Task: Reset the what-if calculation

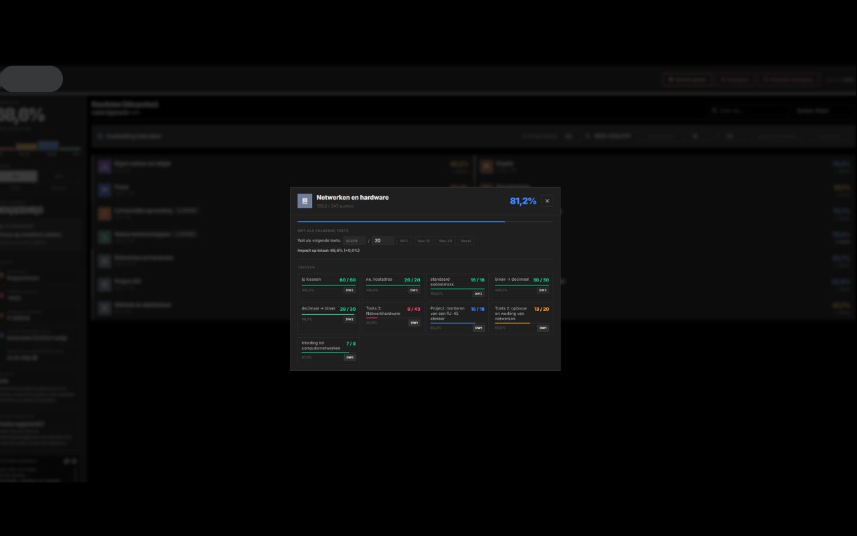Action: pyautogui.click(x=466, y=241)
